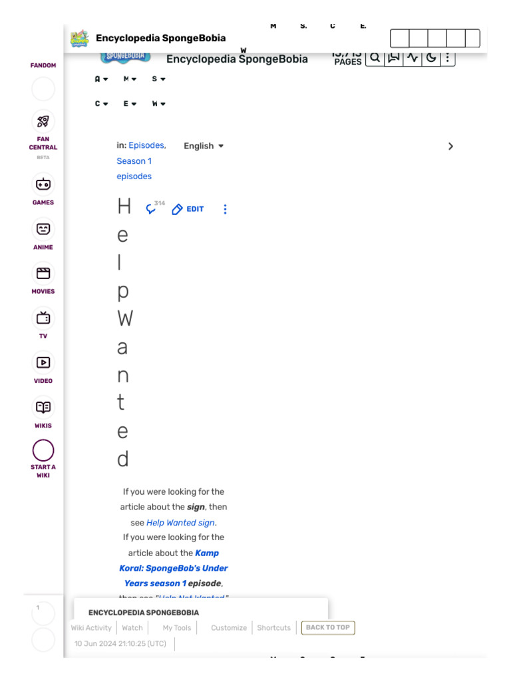Open Fan Central rocket icon

[43, 121]
